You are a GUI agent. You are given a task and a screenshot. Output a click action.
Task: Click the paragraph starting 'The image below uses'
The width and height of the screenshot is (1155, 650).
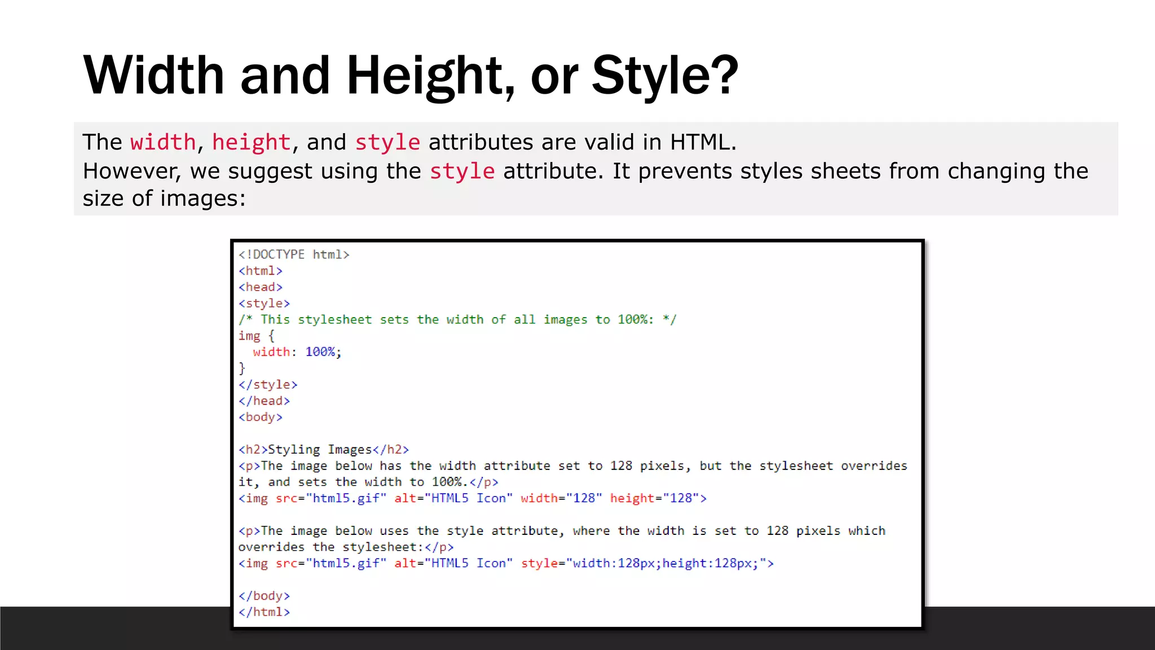pyautogui.click(x=561, y=531)
